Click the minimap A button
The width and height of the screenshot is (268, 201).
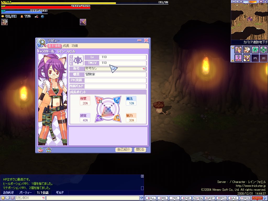[x=241, y=2]
